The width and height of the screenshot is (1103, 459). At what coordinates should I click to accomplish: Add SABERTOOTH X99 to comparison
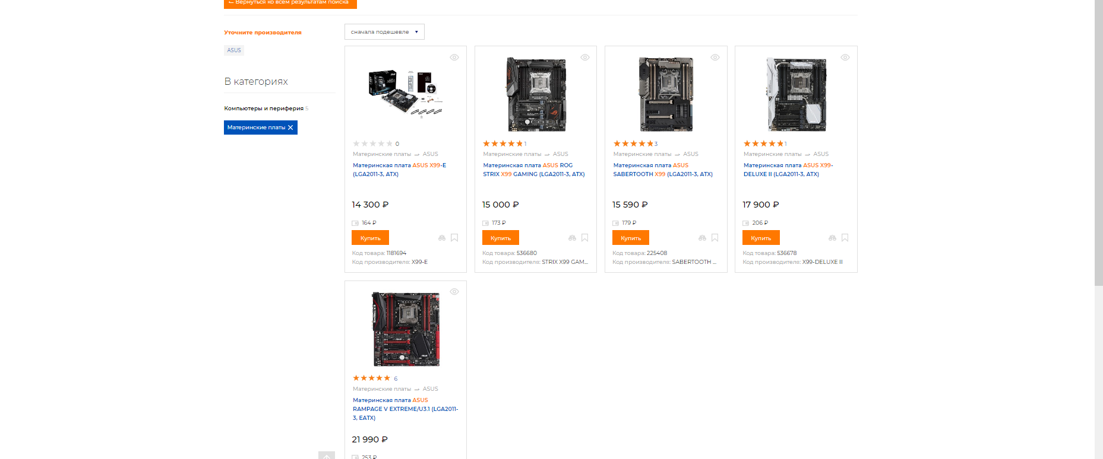(702, 238)
